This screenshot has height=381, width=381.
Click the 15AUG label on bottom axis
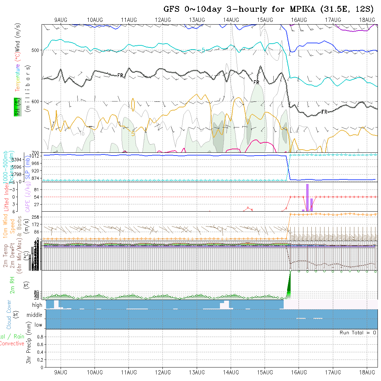point(265,372)
